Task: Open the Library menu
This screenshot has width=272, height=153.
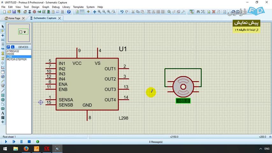Action: (x=66, y=7)
